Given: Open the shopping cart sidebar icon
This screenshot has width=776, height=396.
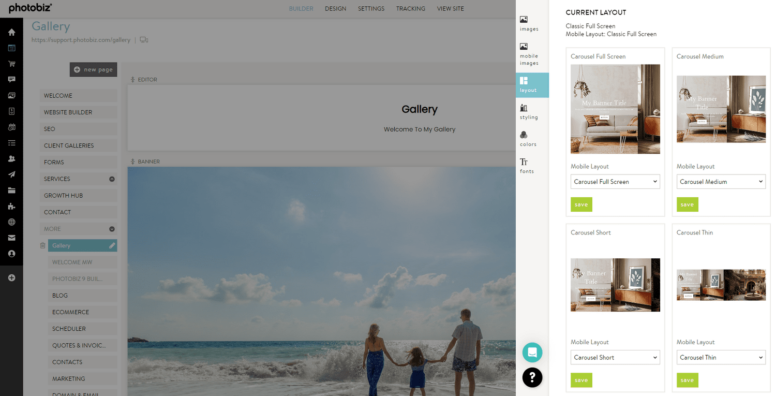Looking at the screenshot, I should coord(11,64).
